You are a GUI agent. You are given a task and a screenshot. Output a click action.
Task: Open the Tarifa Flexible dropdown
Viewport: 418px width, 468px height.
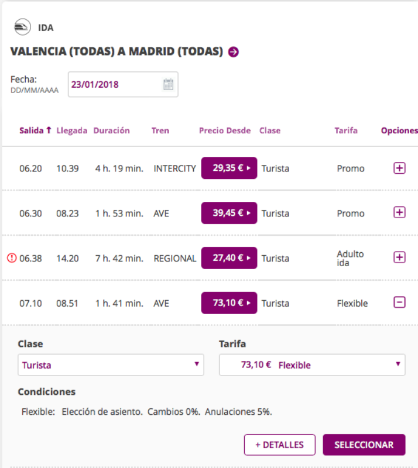312,365
